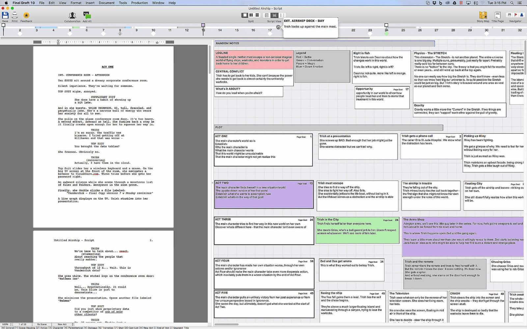Open the Wi-Fi menu bar icon
The height and width of the screenshot is (329, 527).
coord(482,3)
